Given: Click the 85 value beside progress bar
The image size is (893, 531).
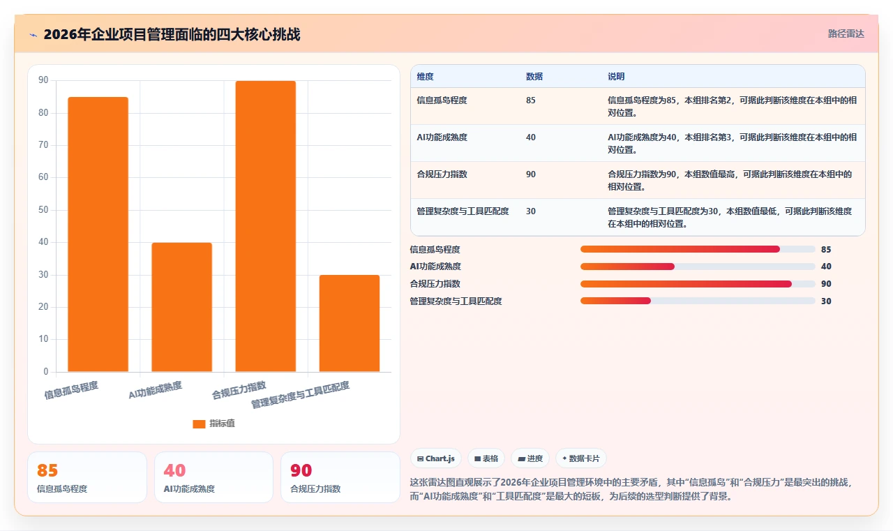Looking at the screenshot, I should (826, 249).
